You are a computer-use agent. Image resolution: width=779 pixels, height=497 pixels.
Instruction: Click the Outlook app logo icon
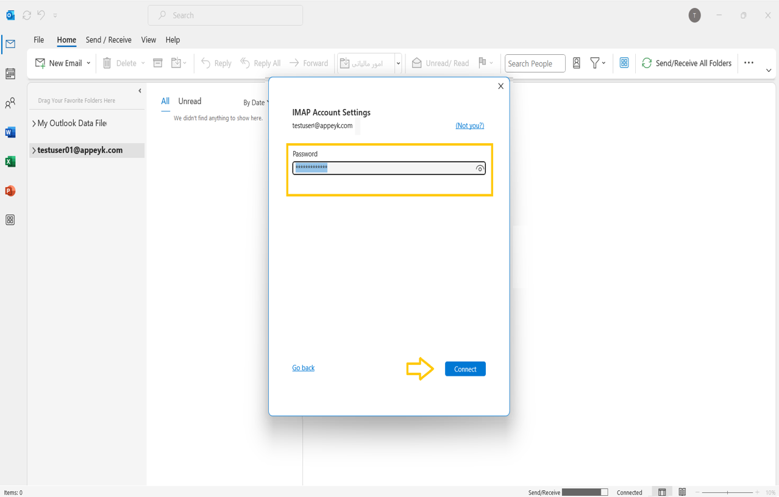coord(10,15)
